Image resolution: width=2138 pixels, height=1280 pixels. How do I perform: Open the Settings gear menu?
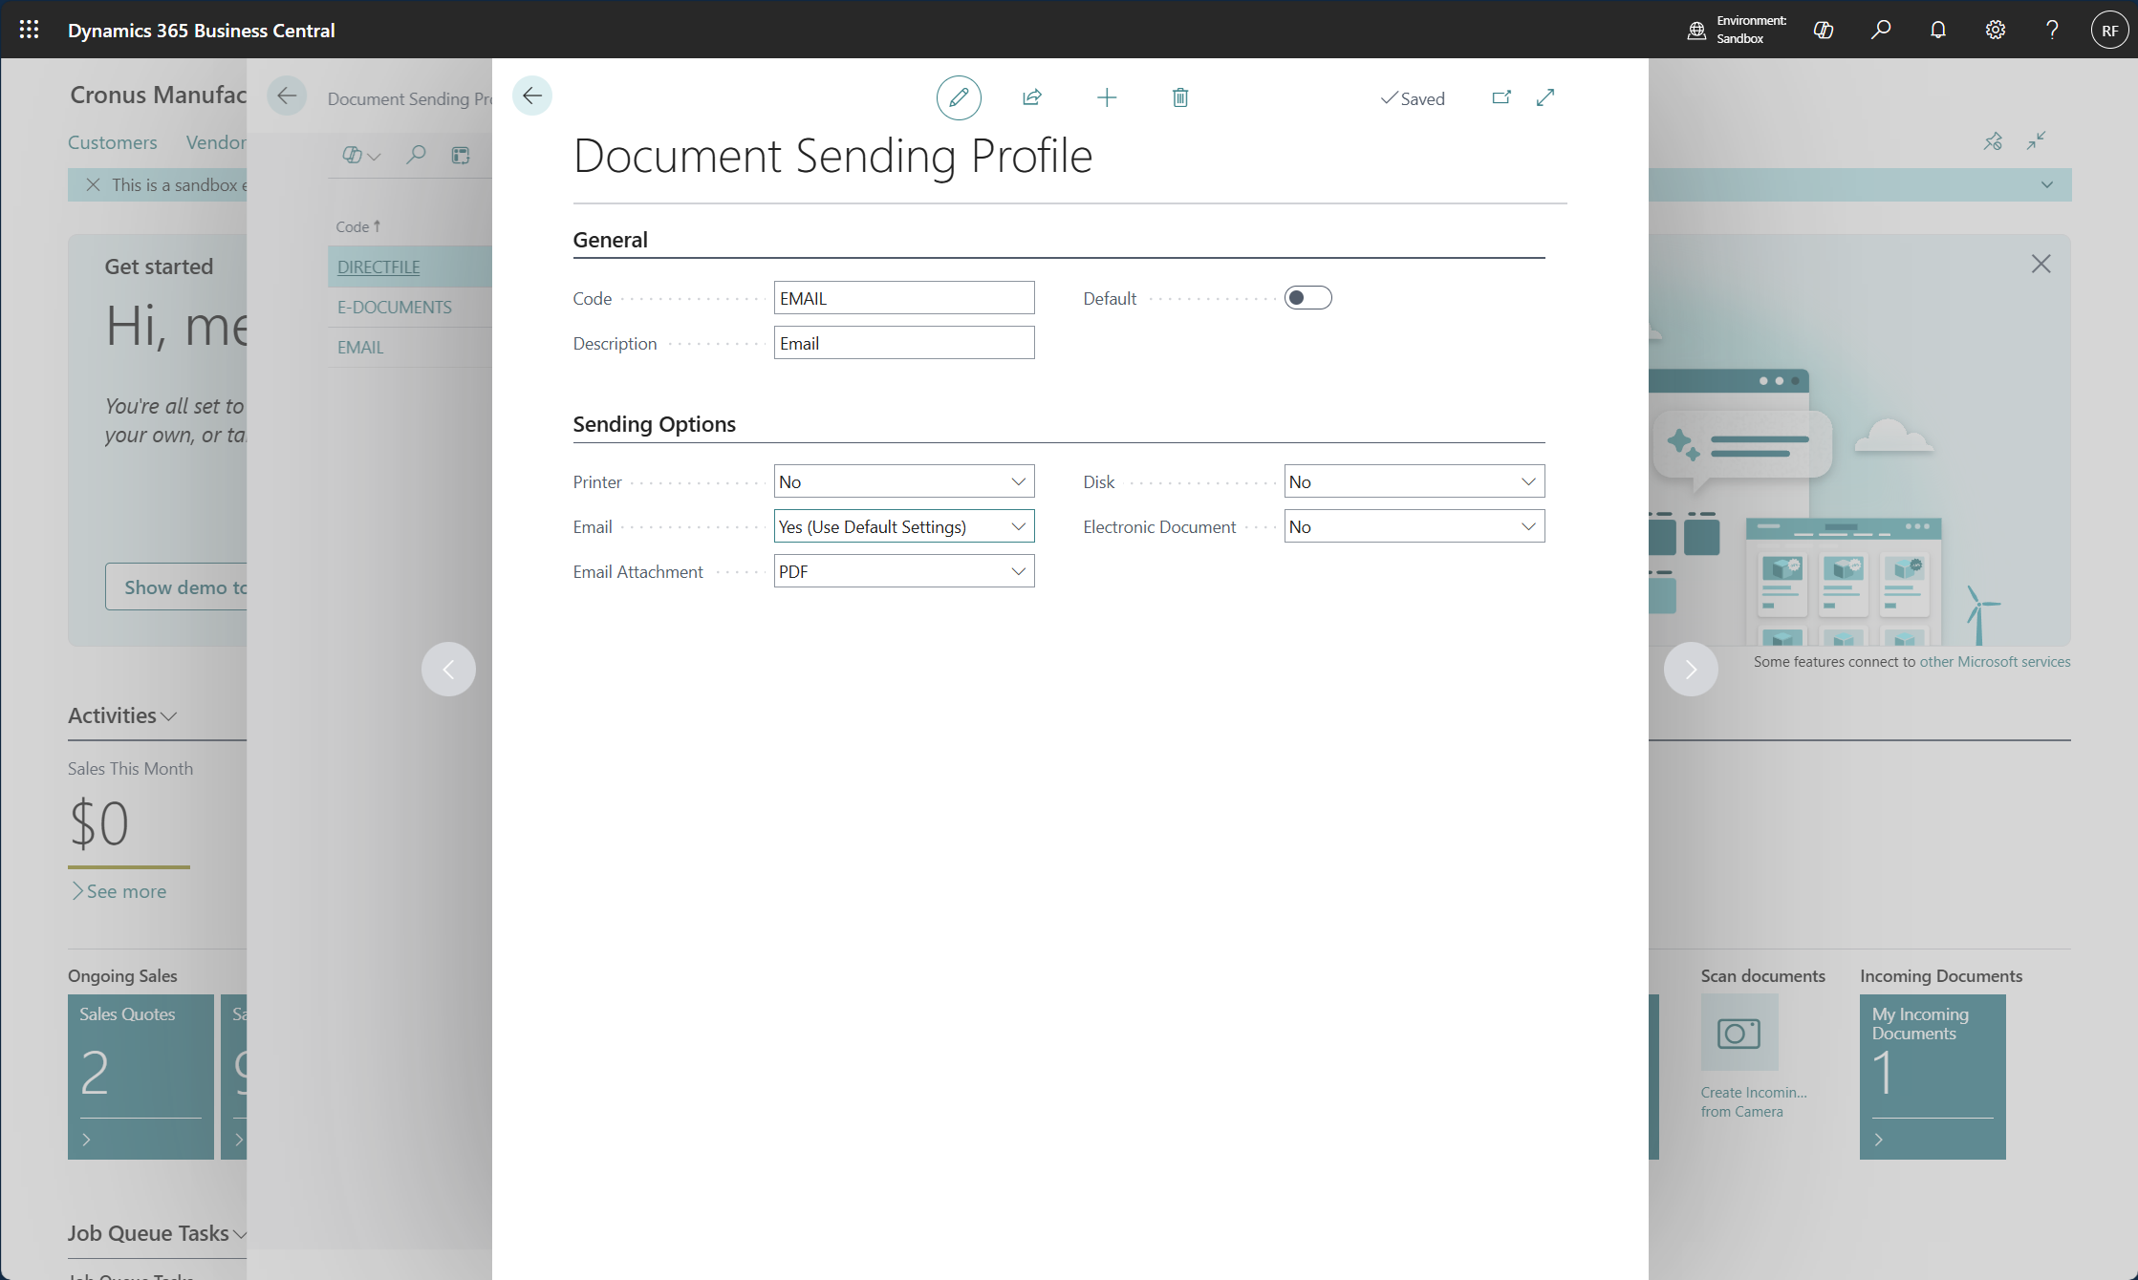point(1996,30)
